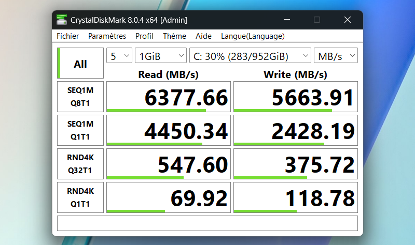Run the RND4K Q1T1 test
The image size is (415, 245).
point(80,197)
